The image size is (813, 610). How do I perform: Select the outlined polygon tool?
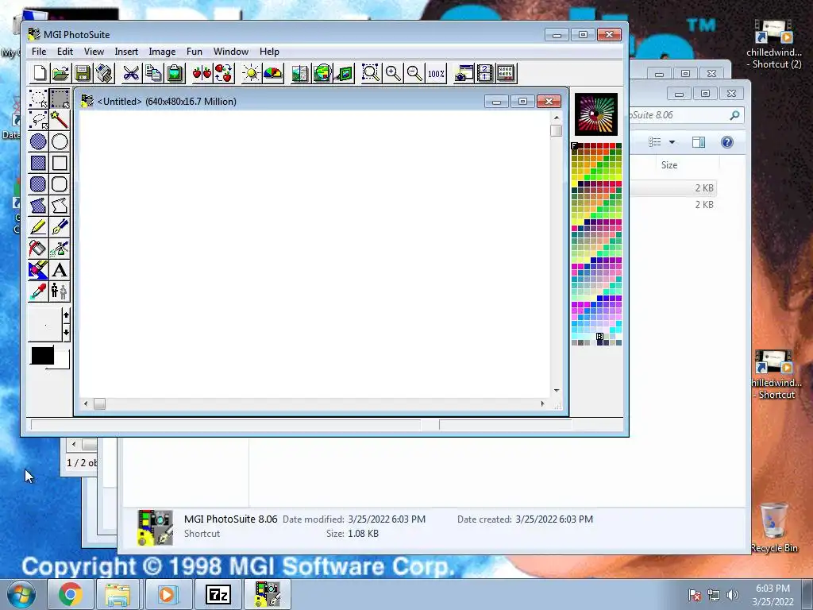[60, 206]
